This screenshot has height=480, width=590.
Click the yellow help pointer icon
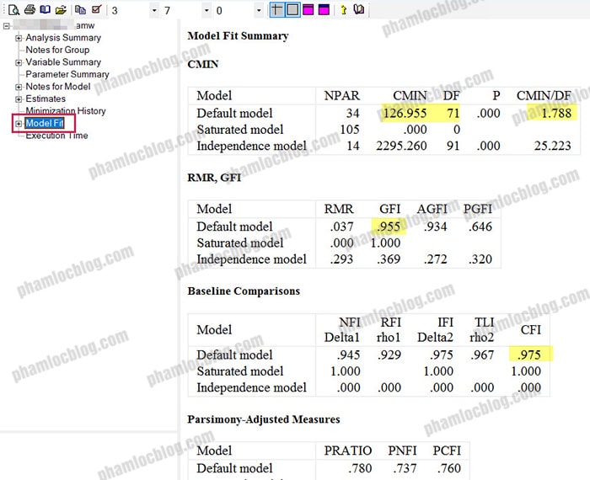coord(343,10)
